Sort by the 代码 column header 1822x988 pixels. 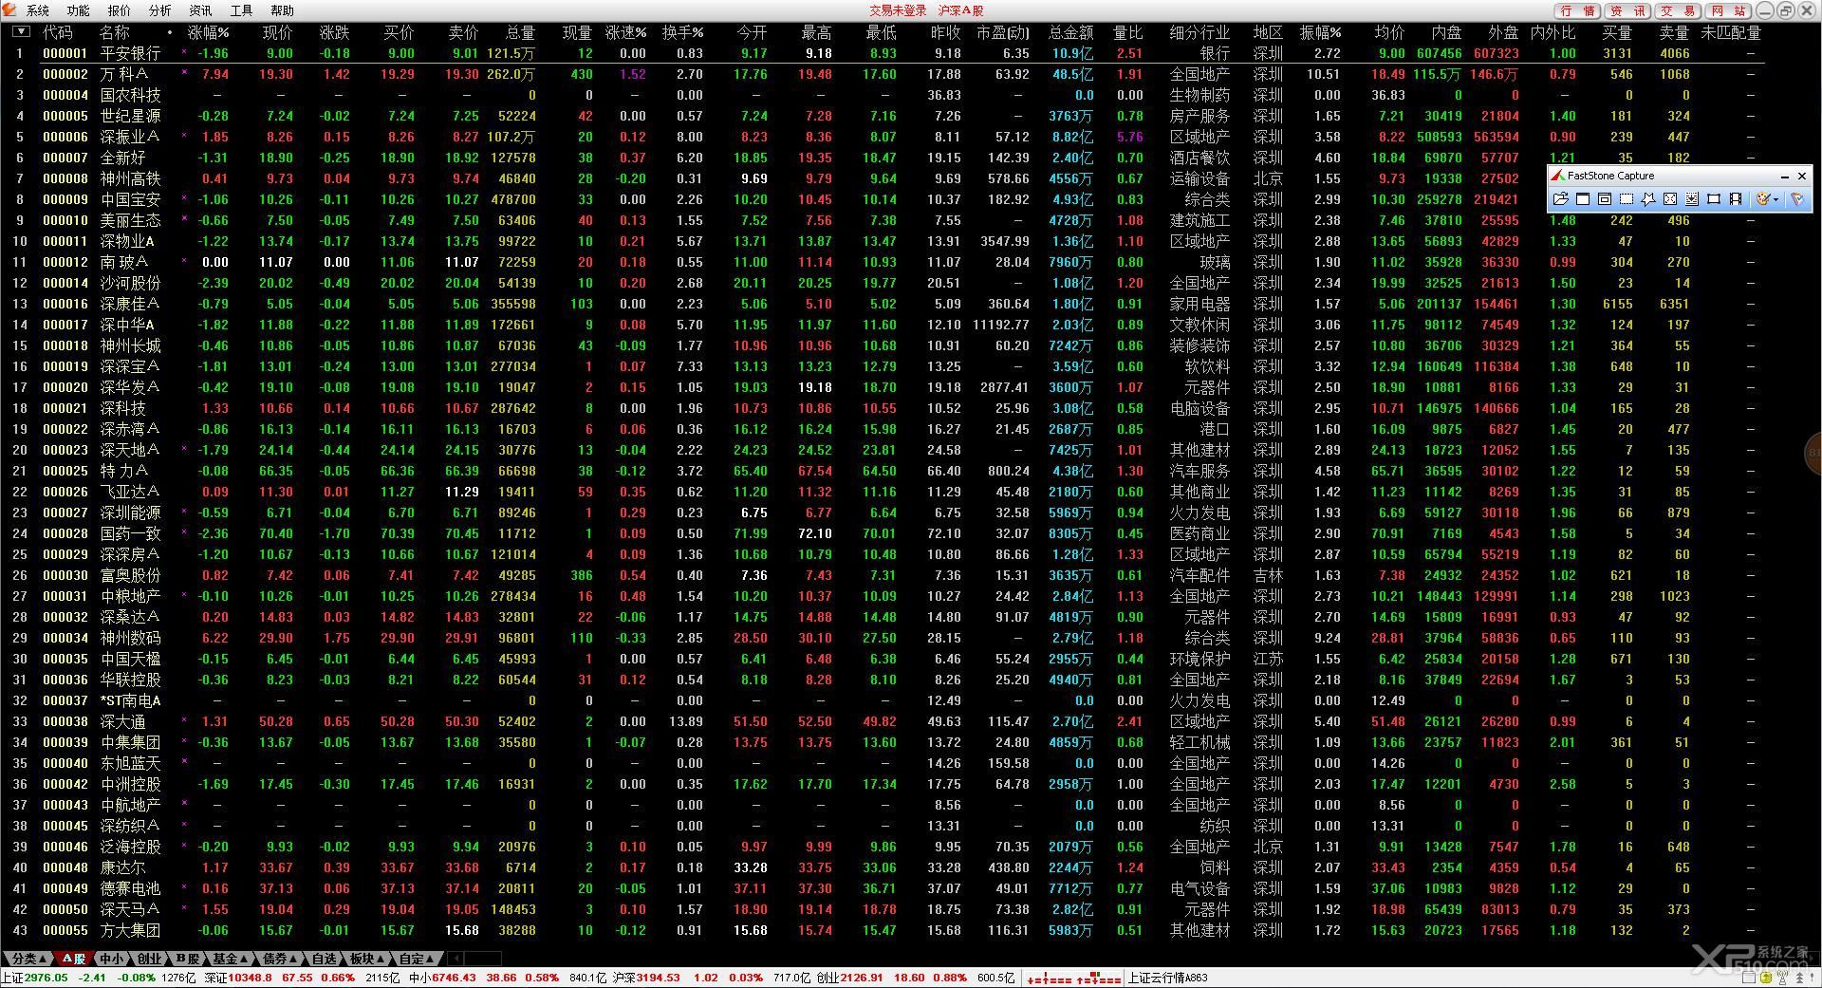coord(58,32)
